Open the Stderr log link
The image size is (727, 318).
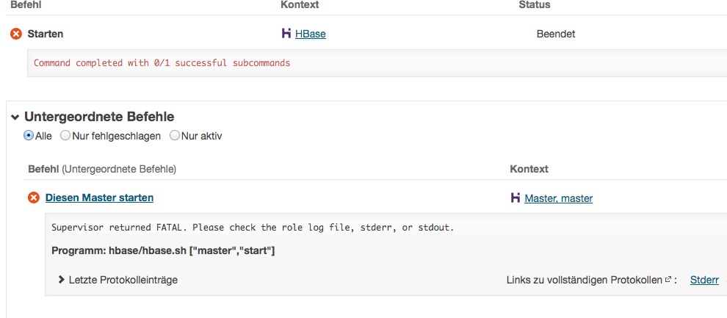point(704,280)
